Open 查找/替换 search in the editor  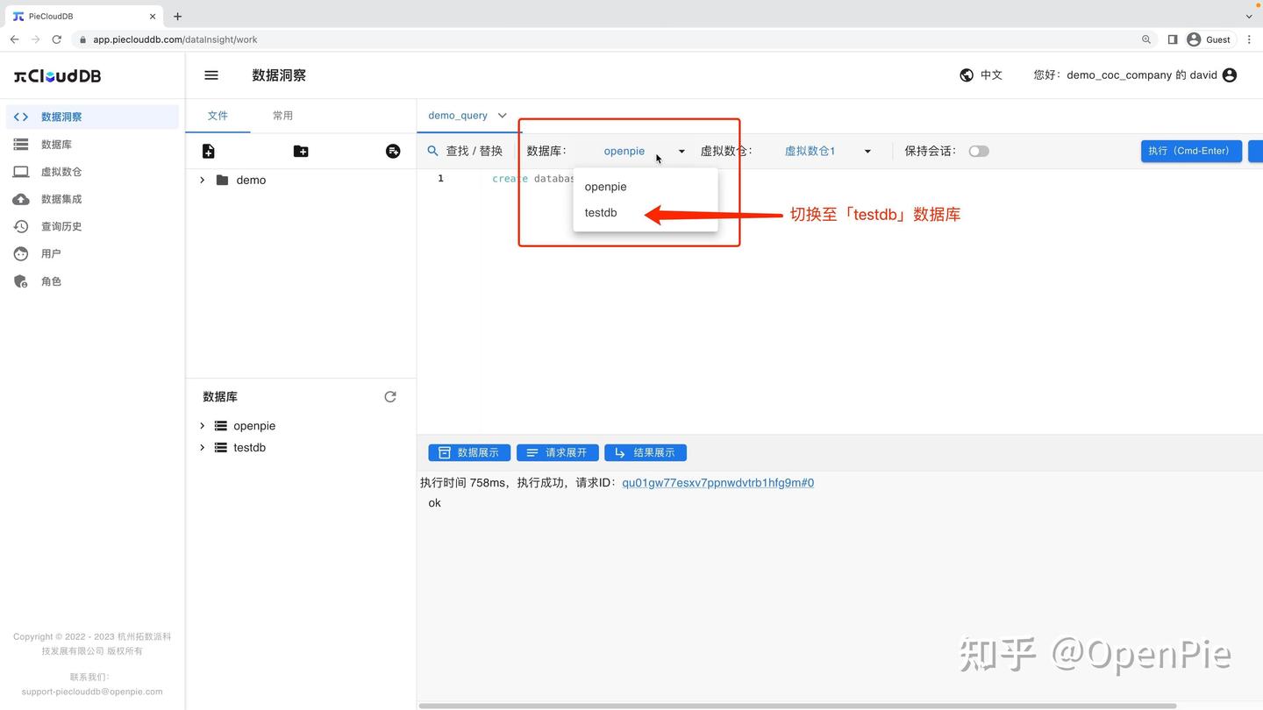coord(465,150)
